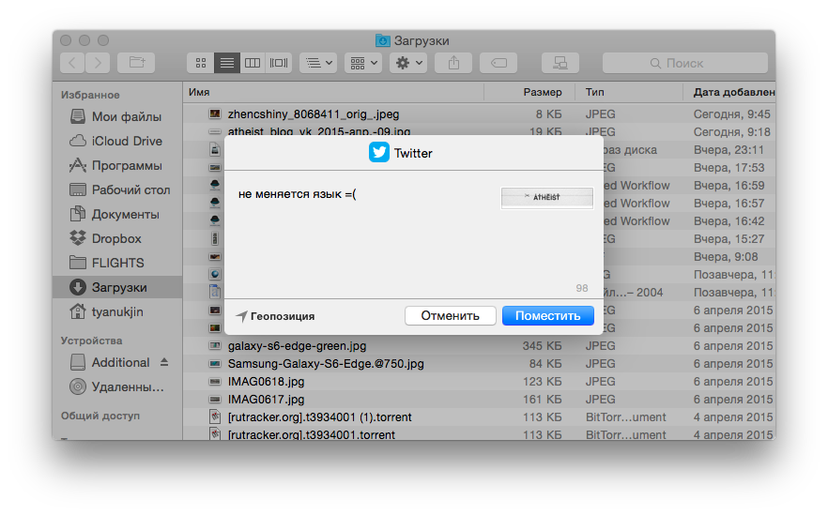Click the IMAG0618.jpg file icon

point(214,381)
